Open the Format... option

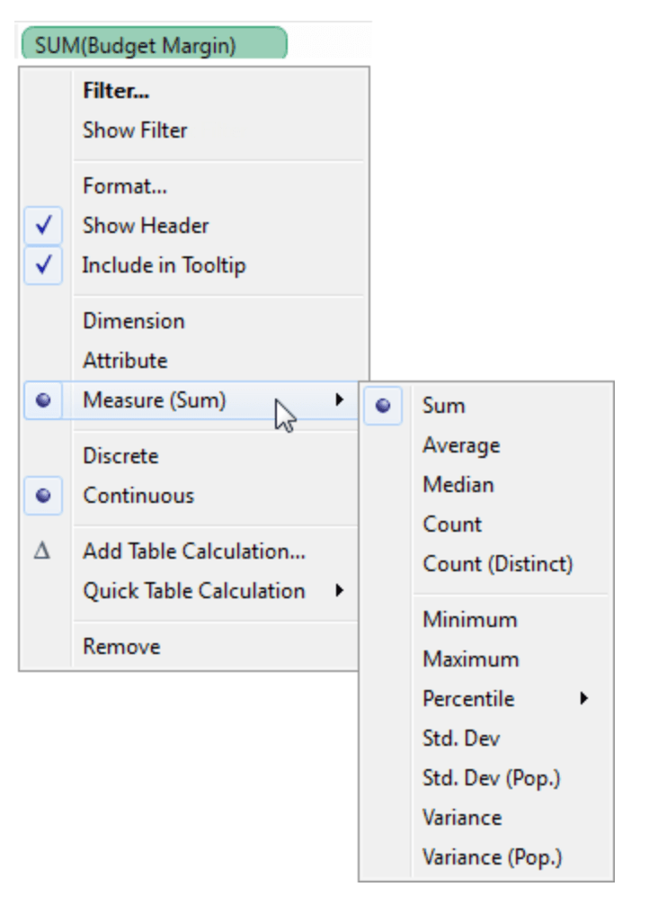(125, 186)
